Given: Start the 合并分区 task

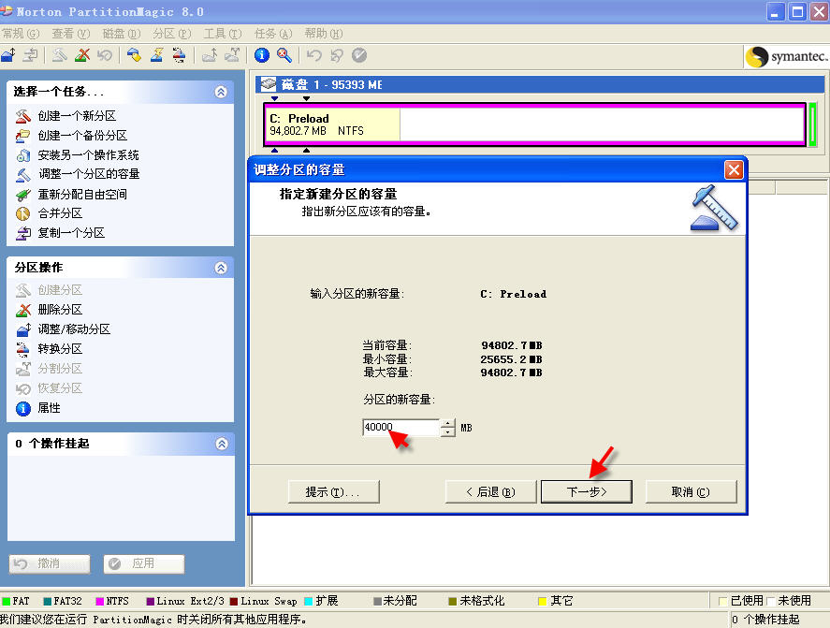Looking at the screenshot, I should [50, 213].
